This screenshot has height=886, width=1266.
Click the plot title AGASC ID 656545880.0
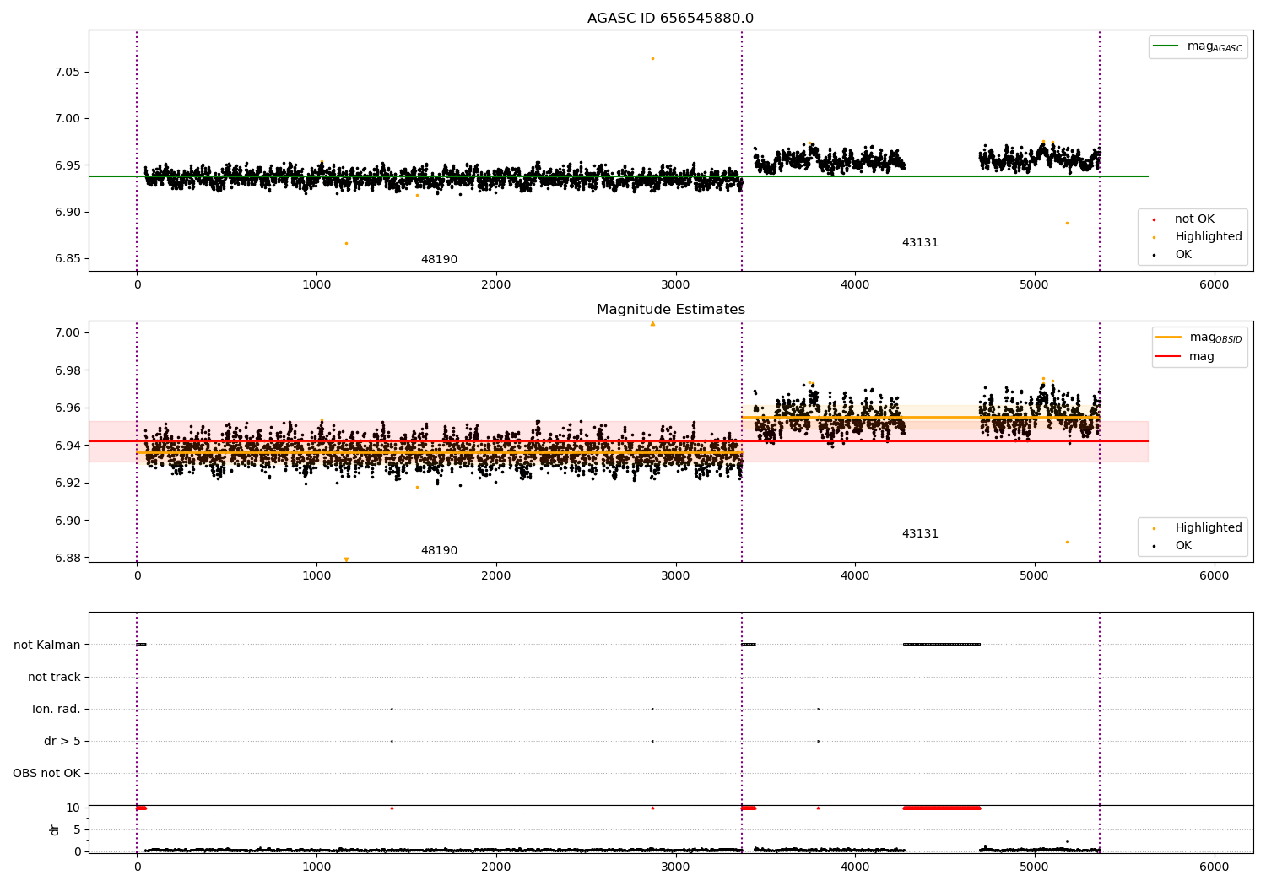[x=670, y=19]
